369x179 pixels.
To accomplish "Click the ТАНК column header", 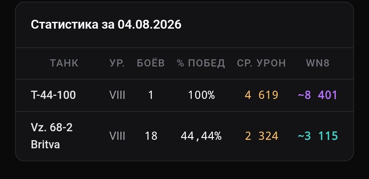I will tap(64, 63).
